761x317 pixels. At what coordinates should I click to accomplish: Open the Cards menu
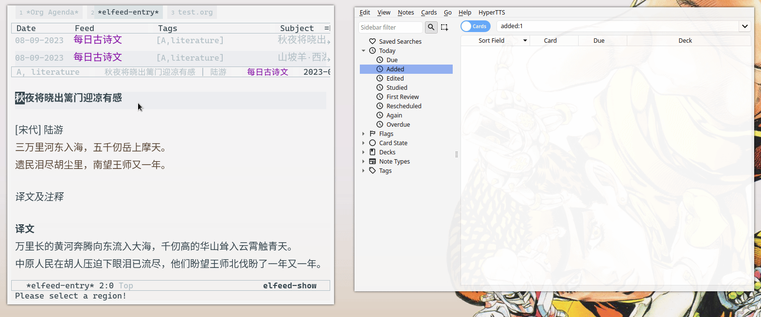pos(429,12)
